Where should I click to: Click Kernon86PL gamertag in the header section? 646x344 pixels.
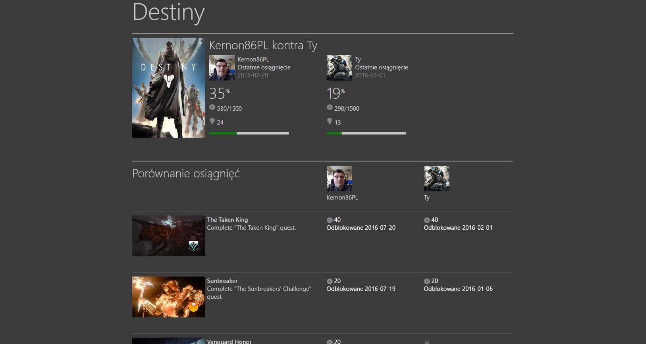coord(253,60)
